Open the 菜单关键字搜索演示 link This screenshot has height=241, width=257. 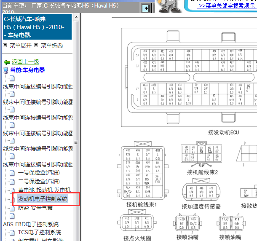tap(227, 6)
